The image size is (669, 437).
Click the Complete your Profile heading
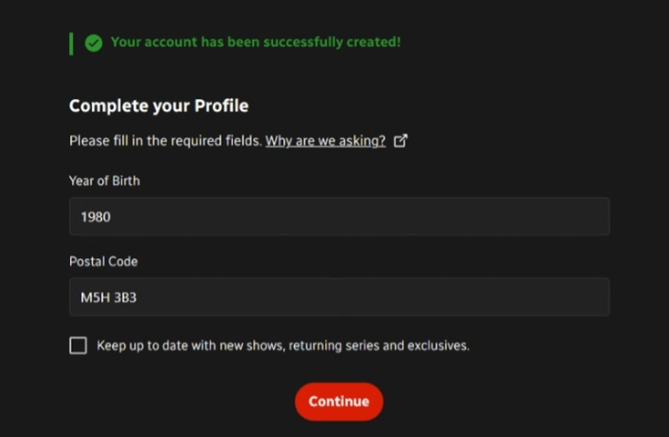point(158,106)
